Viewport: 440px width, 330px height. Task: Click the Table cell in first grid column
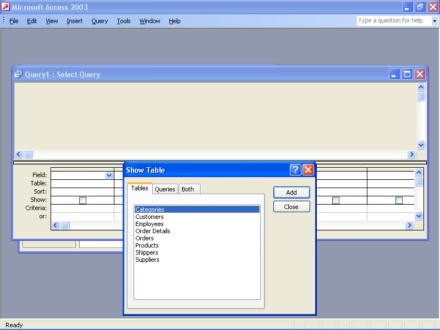(x=82, y=184)
